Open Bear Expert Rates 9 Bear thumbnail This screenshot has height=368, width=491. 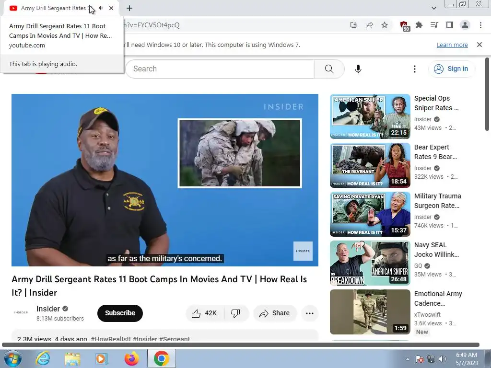[370, 165]
